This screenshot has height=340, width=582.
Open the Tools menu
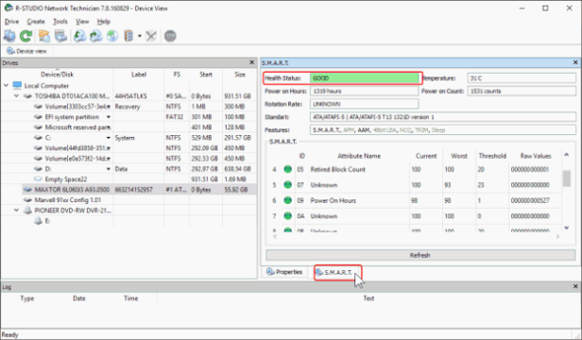(x=60, y=22)
